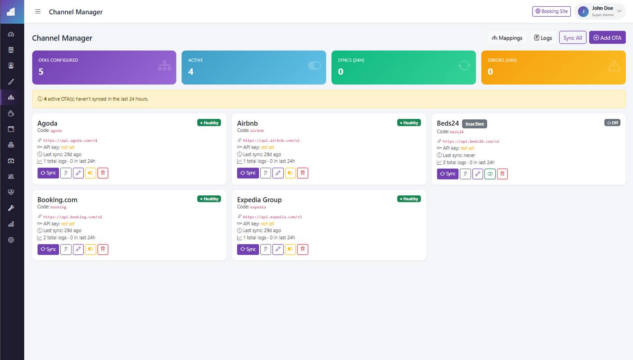Select the Channel Manager sitemap sidebar icon
633x360 pixels.
coord(11,97)
